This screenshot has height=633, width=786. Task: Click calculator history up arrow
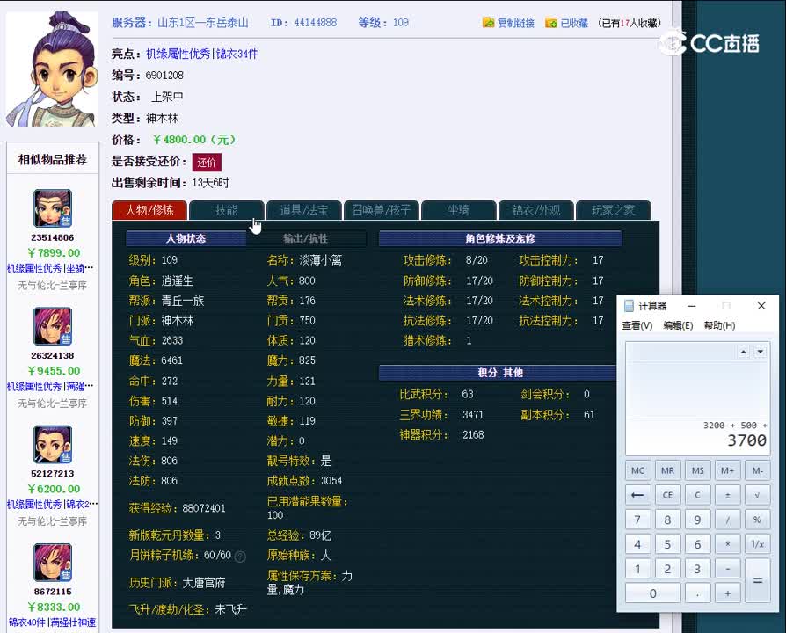(744, 352)
